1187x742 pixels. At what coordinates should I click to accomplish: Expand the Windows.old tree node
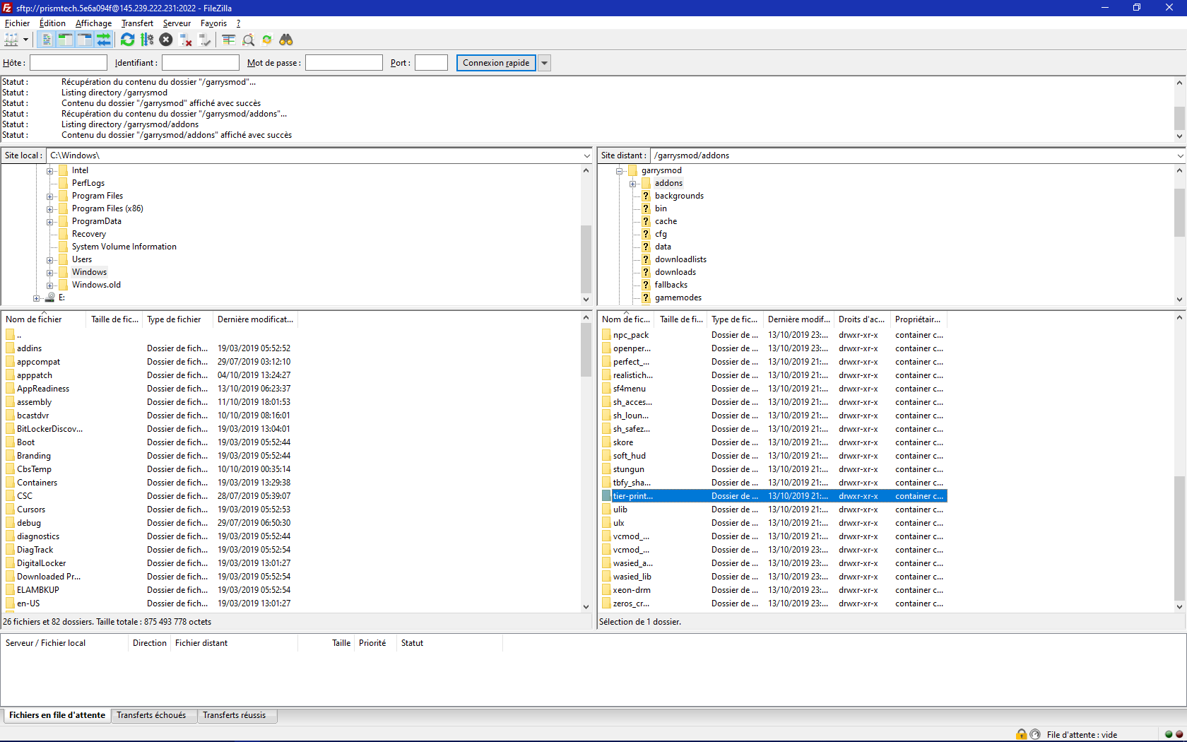(x=50, y=285)
